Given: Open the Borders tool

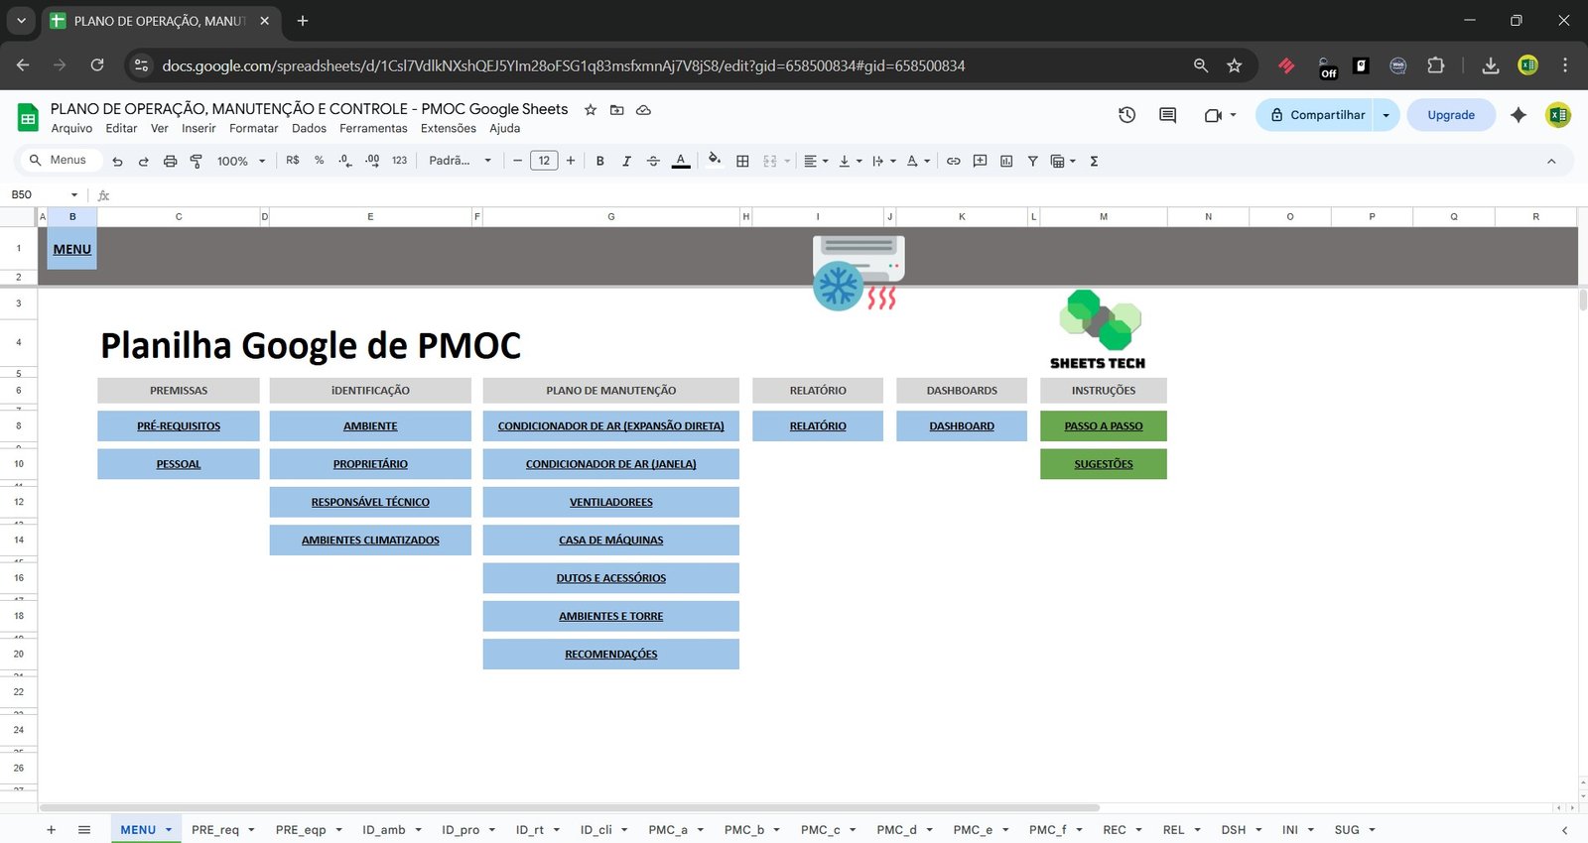Looking at the screenshot, I should [742, 161].
